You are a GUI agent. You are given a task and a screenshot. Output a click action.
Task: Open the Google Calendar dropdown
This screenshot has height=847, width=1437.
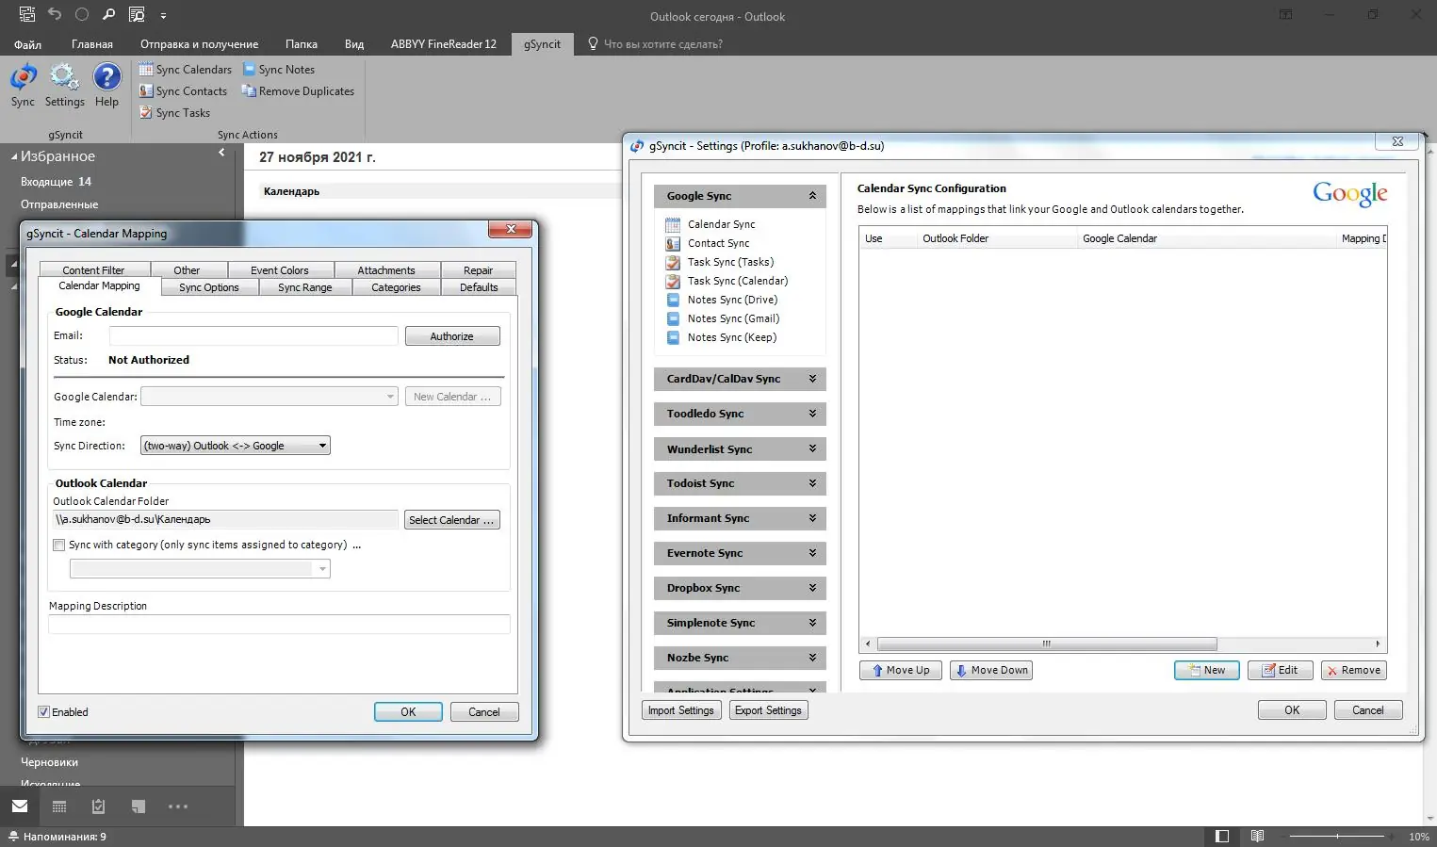[x=269, y=397]
